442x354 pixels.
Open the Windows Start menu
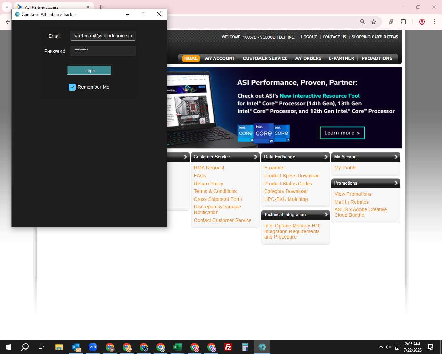(x=8, y=347)
